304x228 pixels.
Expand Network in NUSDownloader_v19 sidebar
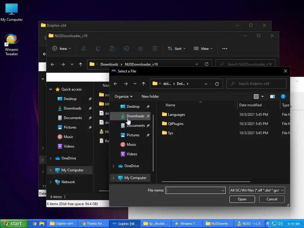pyautogui.click(x=50, y=182)
